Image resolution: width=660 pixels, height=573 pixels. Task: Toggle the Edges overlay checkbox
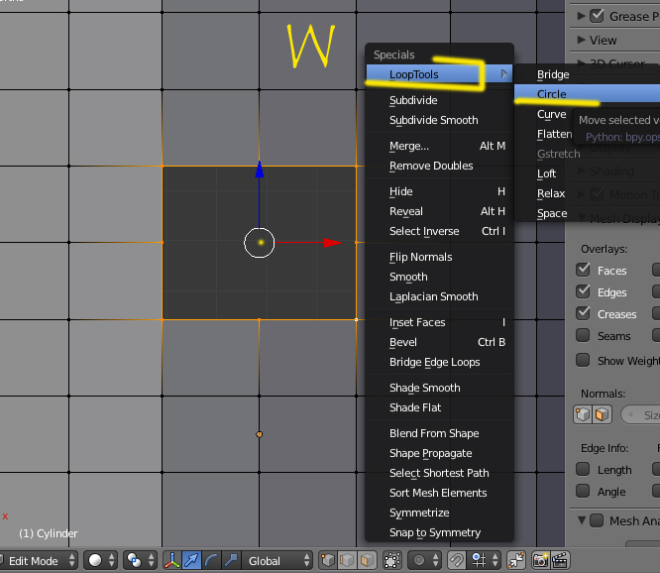583,291
